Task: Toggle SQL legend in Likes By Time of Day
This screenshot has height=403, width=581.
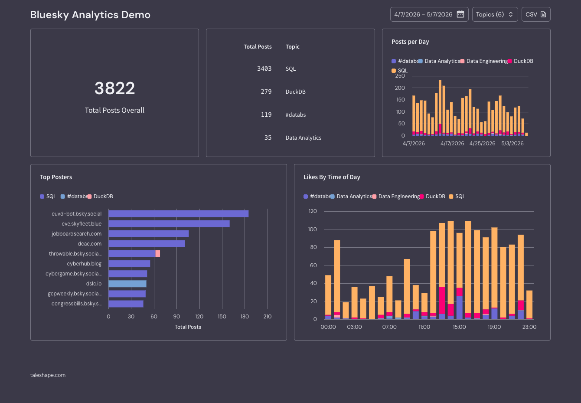Action: [457, 197]
